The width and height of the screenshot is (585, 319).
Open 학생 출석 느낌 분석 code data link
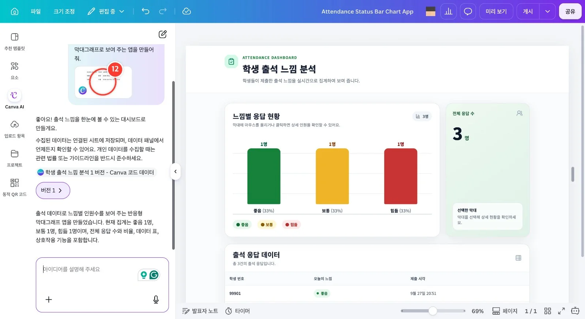96,172
